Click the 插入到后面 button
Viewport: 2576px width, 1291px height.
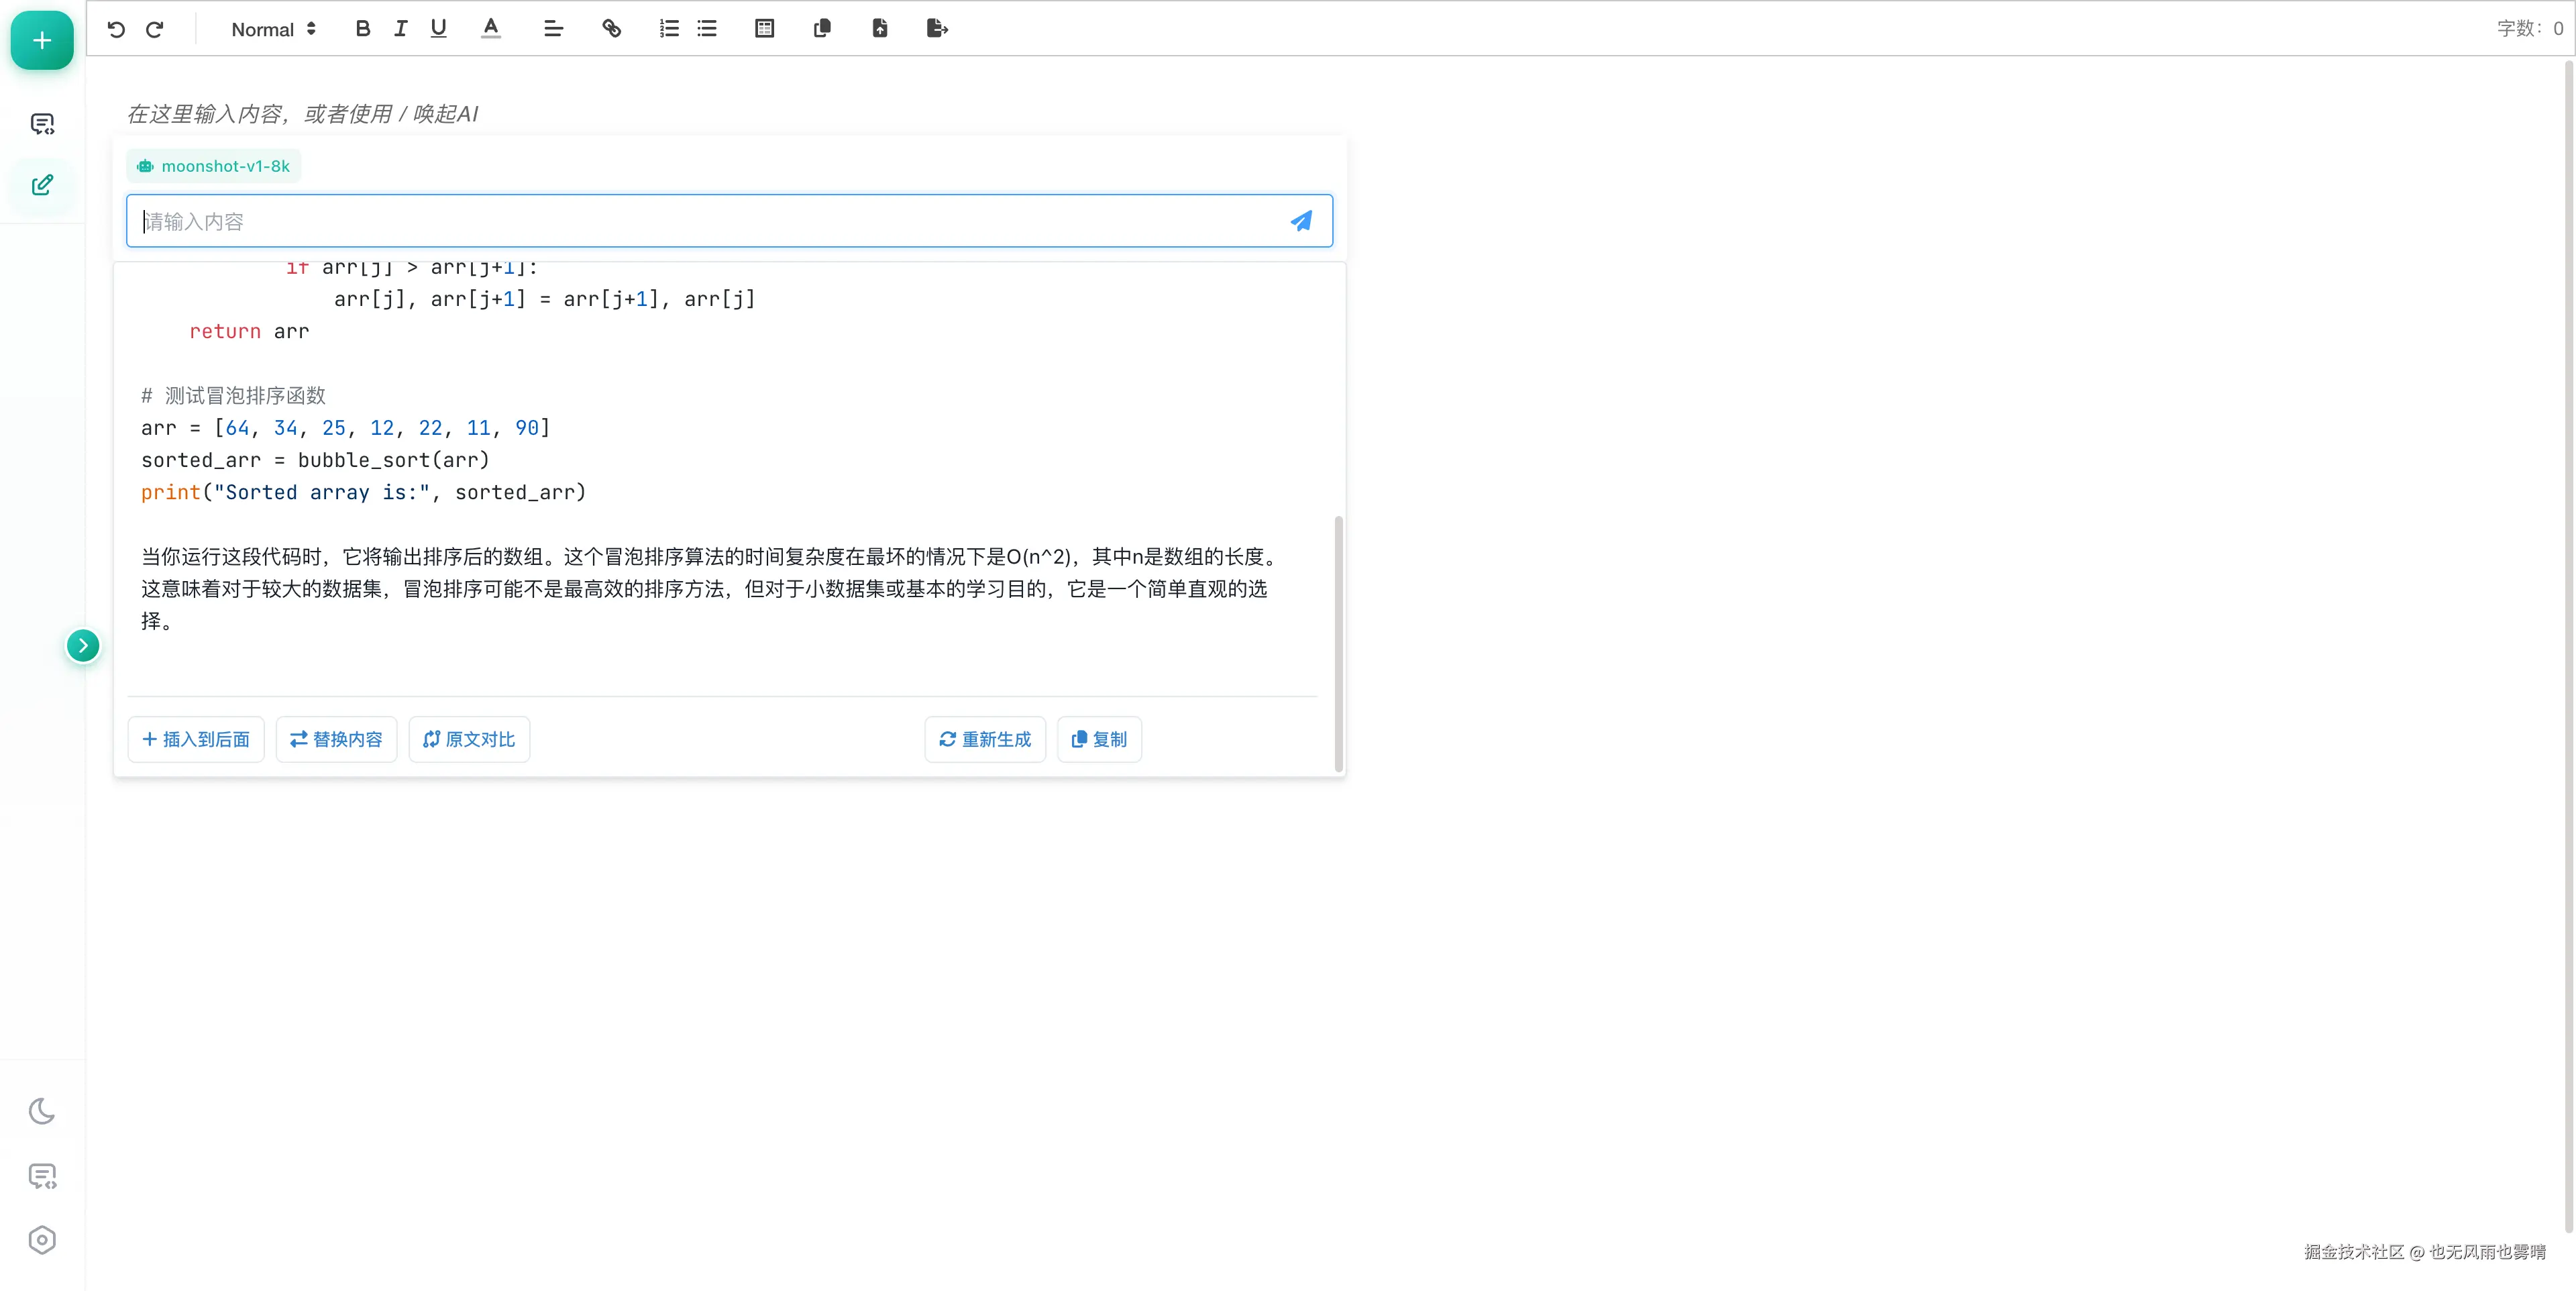196,739
